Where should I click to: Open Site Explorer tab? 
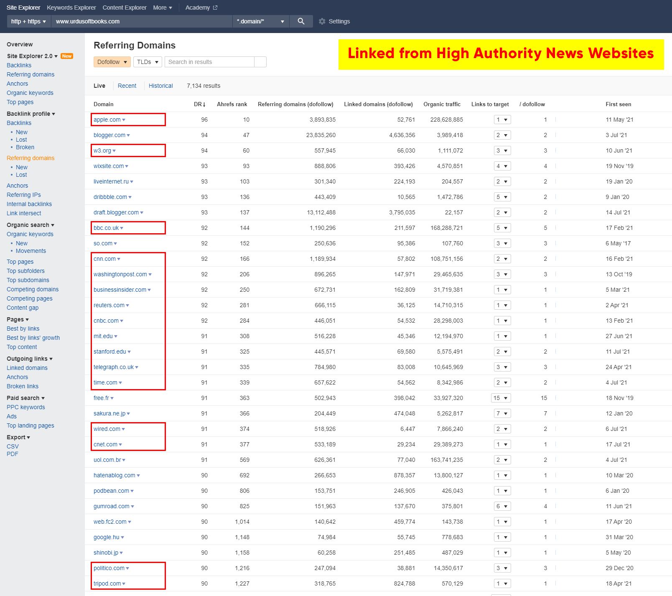(23, 8)
